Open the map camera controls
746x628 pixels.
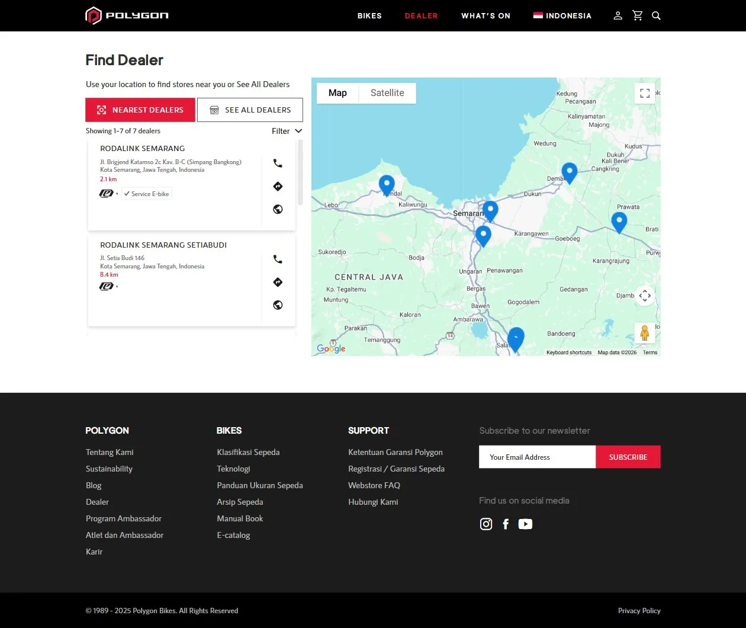click(x=645, y=296)
